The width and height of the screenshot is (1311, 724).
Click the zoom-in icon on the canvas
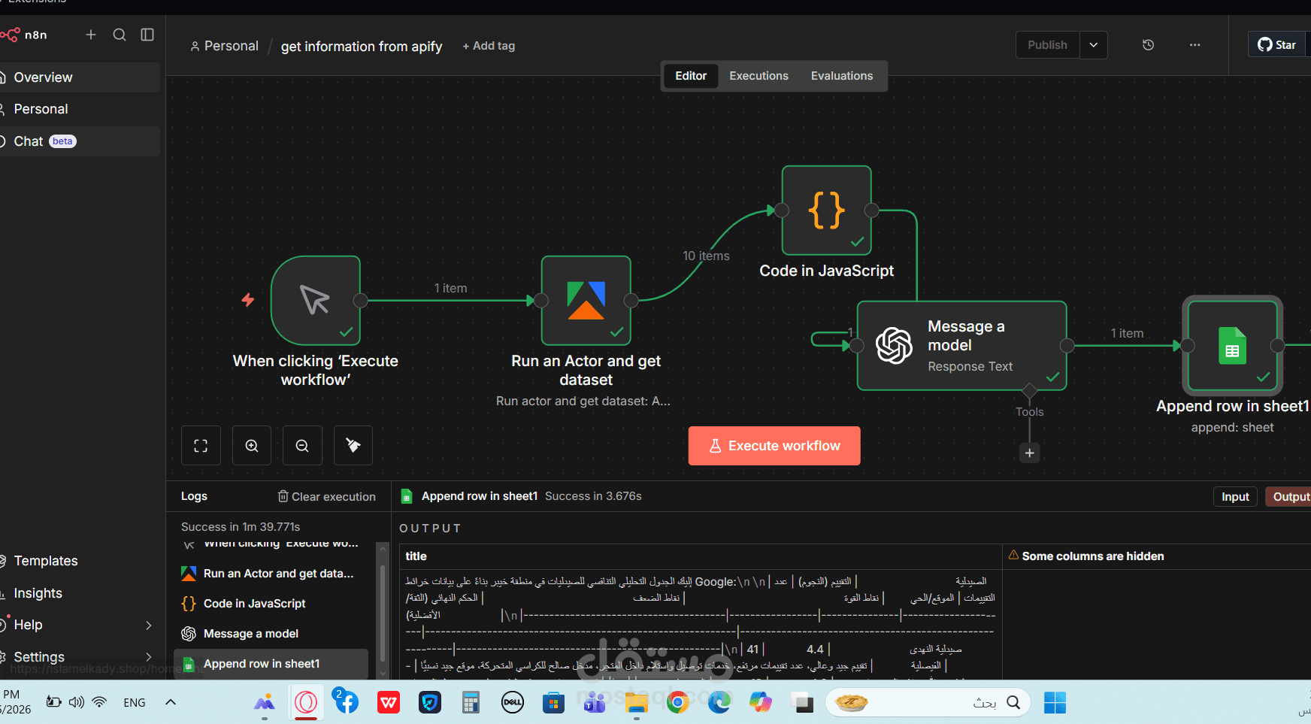[x=251, y=445]
